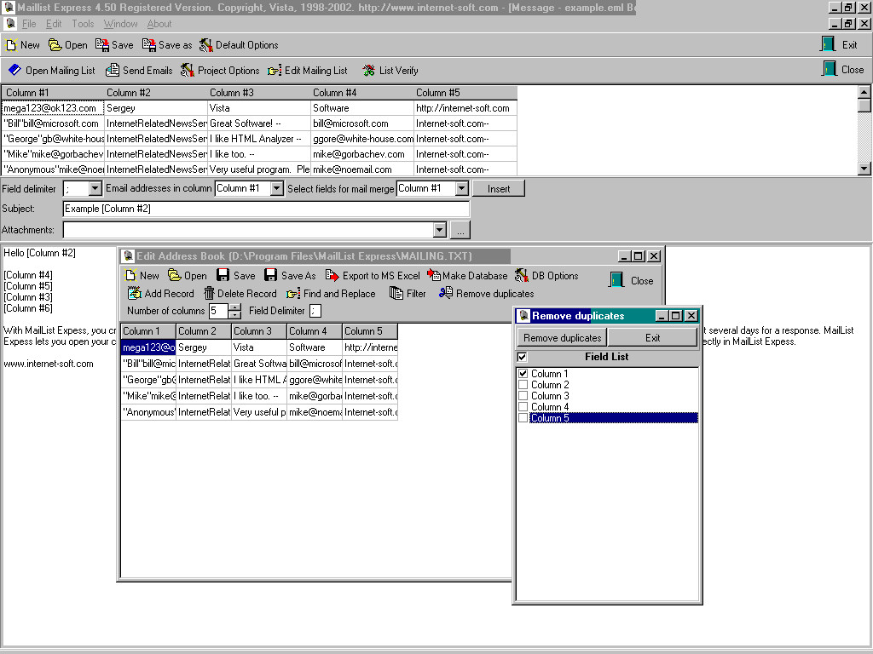This screenshot has width=873, height=654.
Task: Click the Insert button
Action: 498,189
